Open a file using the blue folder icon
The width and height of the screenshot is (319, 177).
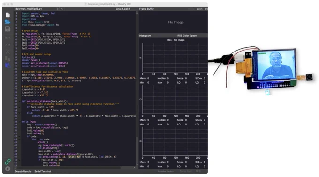coord(8,22)
